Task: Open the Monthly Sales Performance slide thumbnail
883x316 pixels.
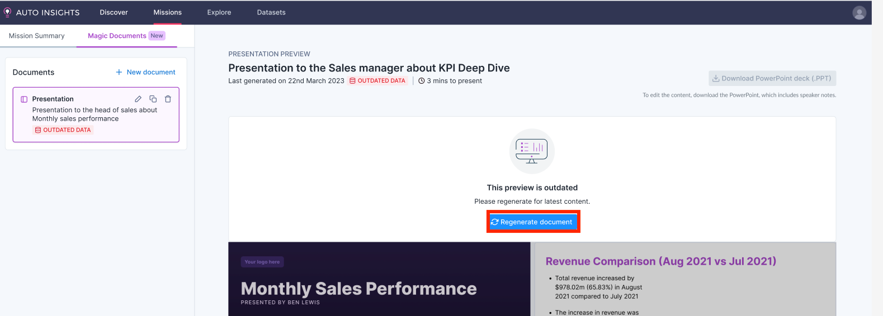Action: (x=379, y=279)
